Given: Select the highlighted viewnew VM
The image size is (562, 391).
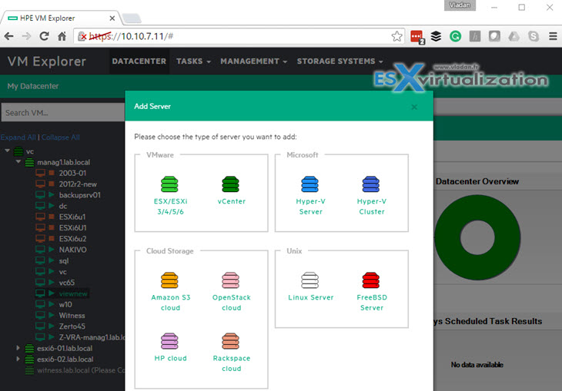Looking at the screenshot, I should 73,293.
